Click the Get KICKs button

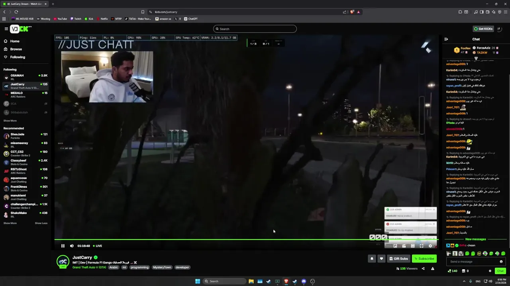483,29
